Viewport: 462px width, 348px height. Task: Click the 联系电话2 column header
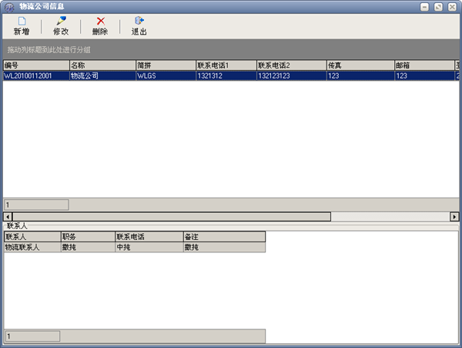tap(290, 66)
